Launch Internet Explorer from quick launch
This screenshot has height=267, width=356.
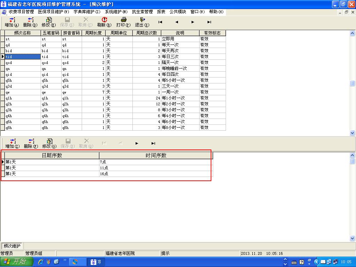click(41, 262)
